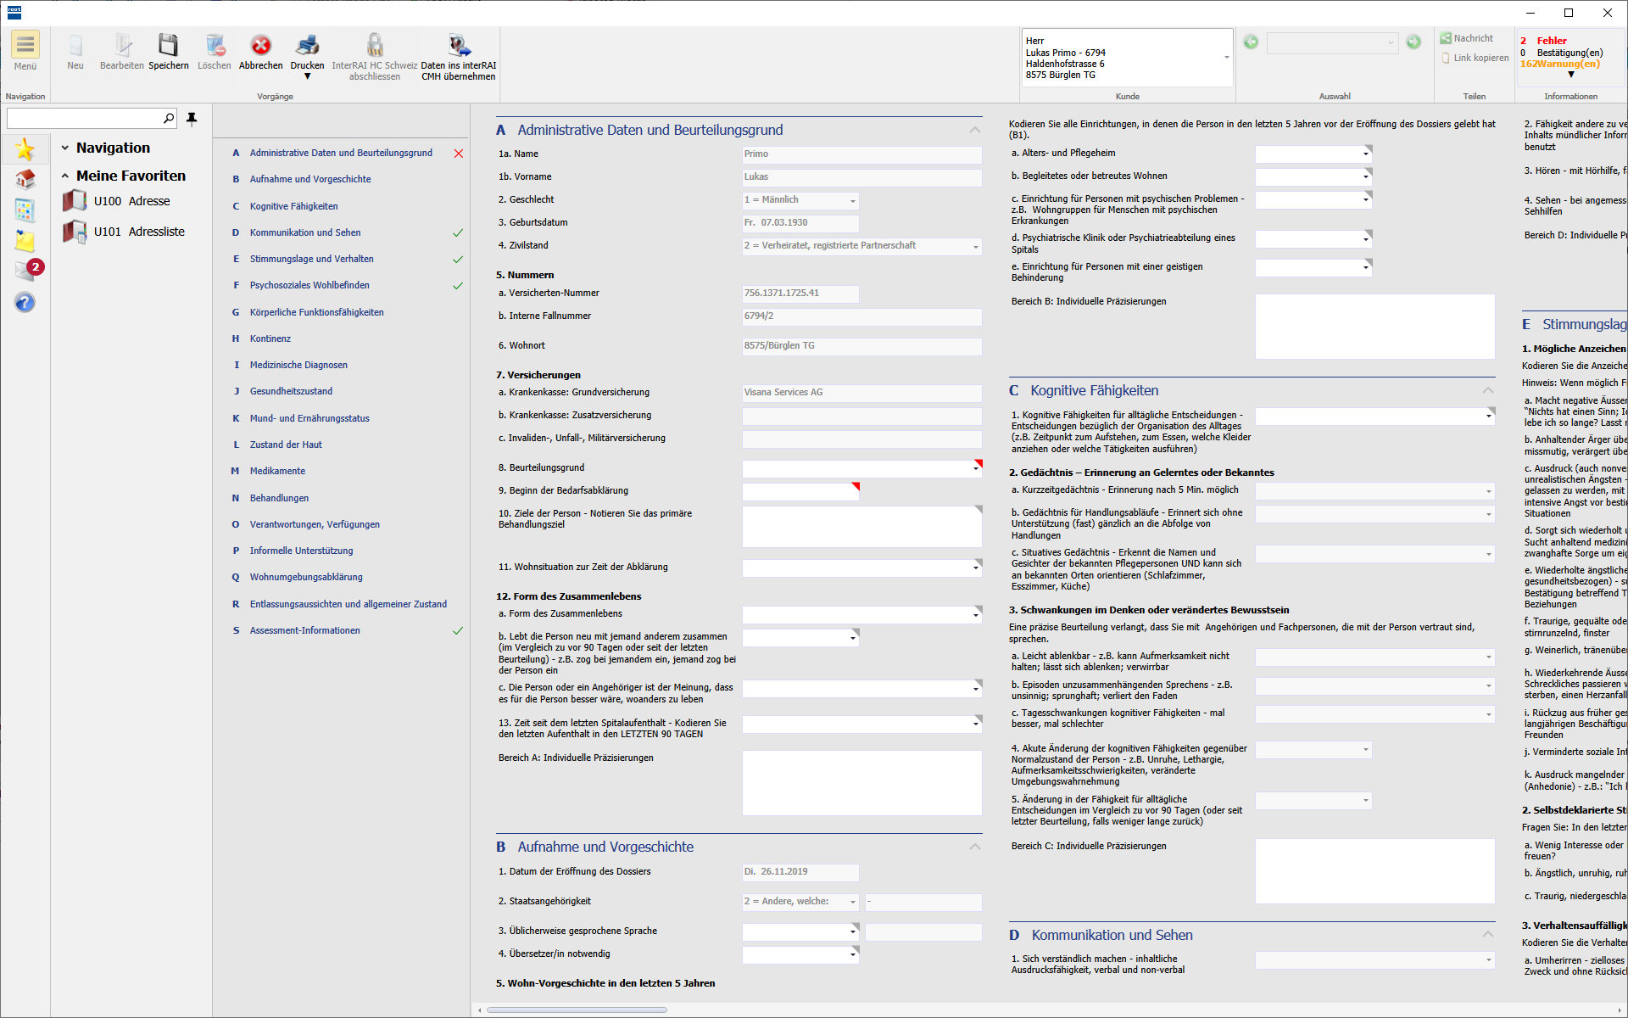The height and width of the screenshot is (1018, 1628).
Task: Click Bereich B Individuelle Präzisierungen textbox
Action: pyautogui.click(x=1374, y=327)
